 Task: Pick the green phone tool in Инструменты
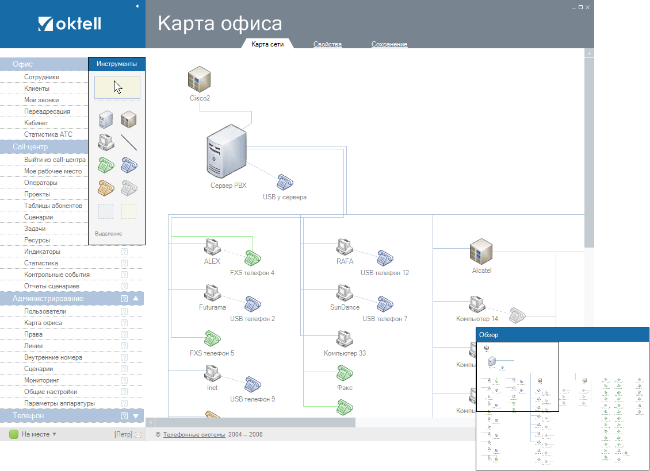106,165
